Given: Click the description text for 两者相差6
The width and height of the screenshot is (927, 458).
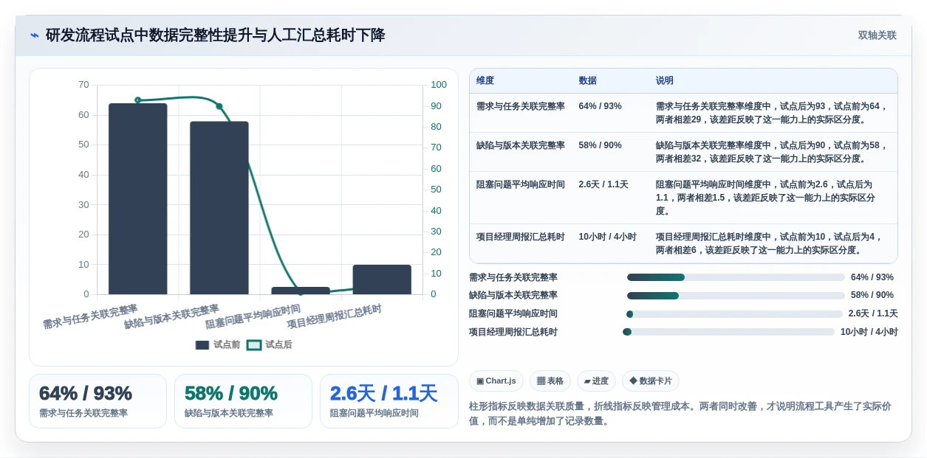Looking at the screenshot, I should coord(770,243).
